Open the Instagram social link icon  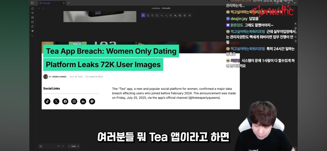[x=74, y=102]
